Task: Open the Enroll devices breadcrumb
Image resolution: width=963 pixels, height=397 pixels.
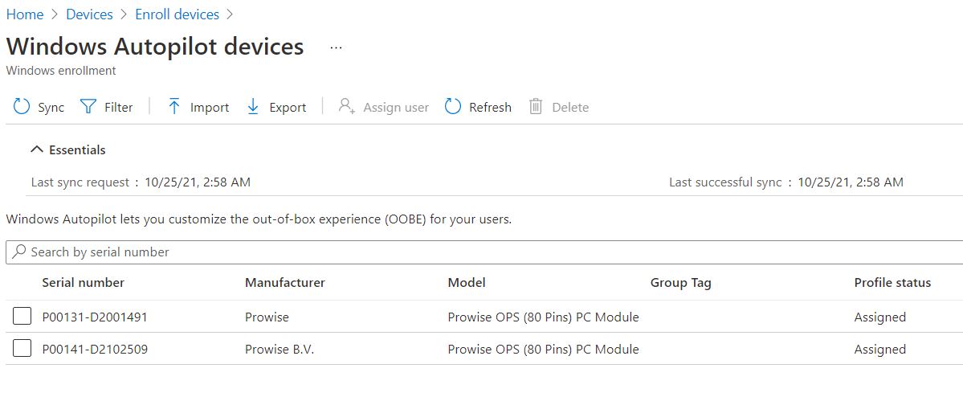Action: (177, 14)
